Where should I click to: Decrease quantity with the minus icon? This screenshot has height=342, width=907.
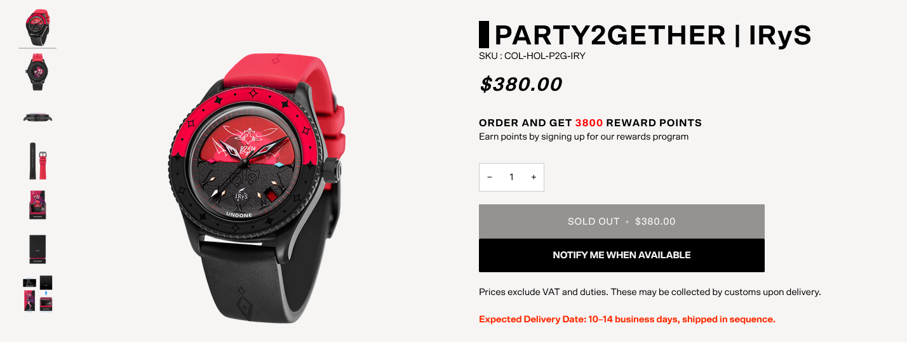(x=490, y=178)
